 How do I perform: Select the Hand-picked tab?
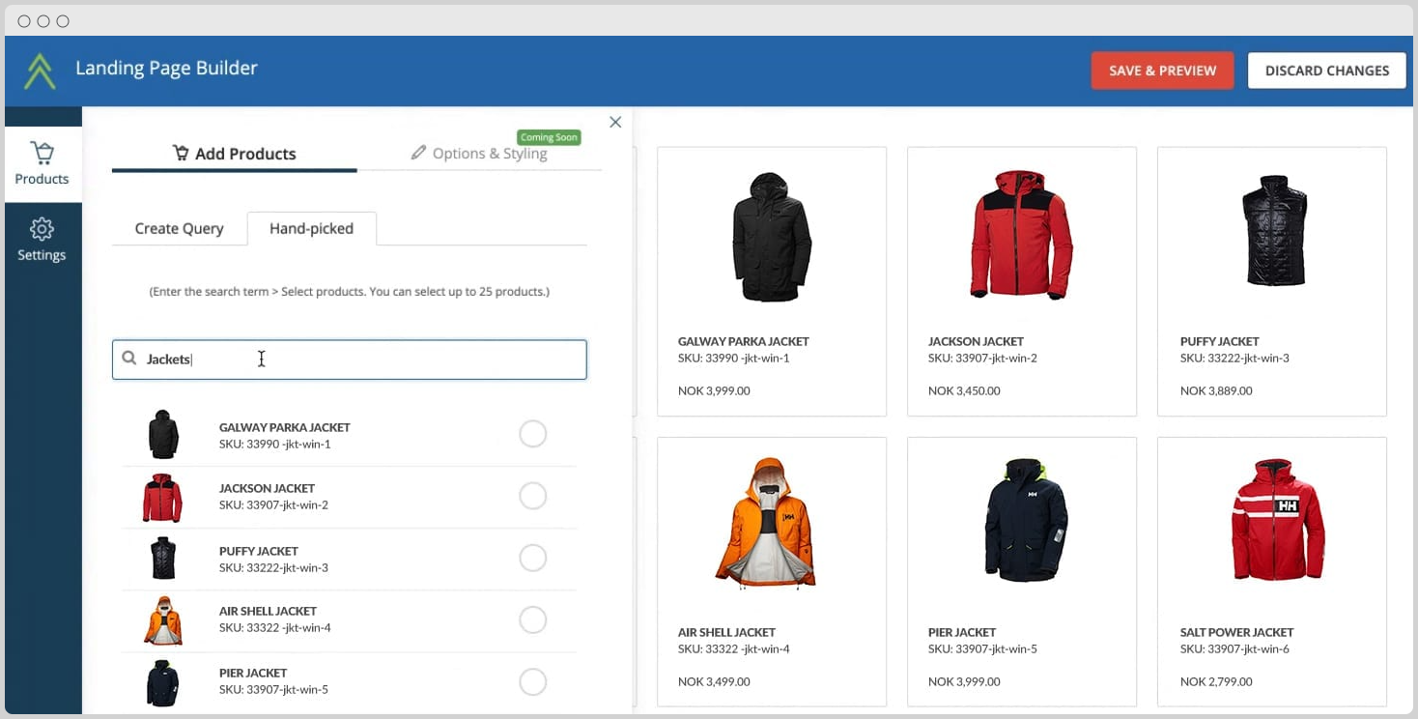311,228
